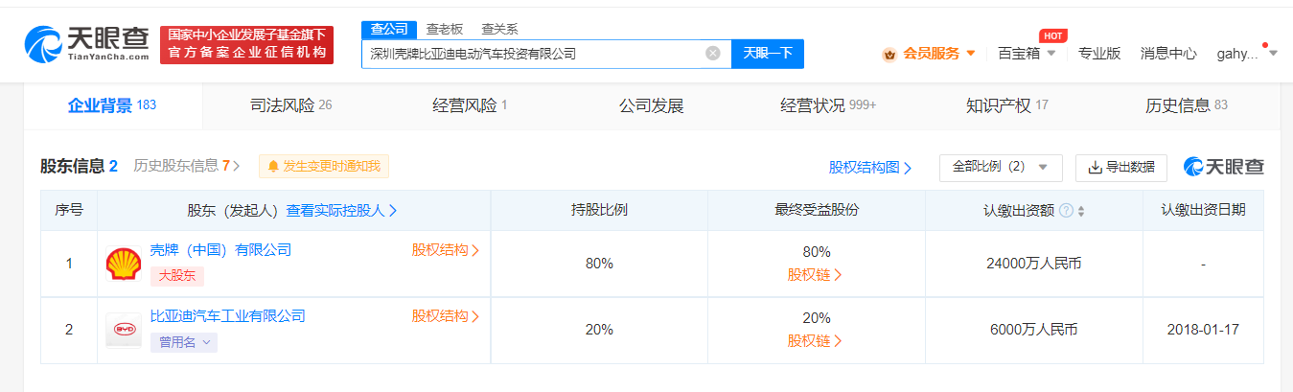Open 历史股东信息 7 link

(x=187, y=166)
